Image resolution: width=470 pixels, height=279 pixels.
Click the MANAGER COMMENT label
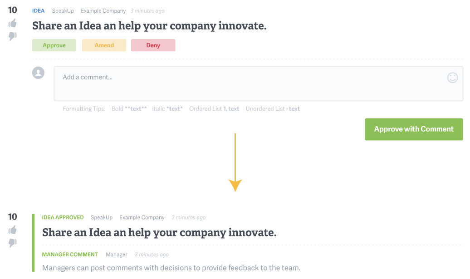(x=70, y=255)
